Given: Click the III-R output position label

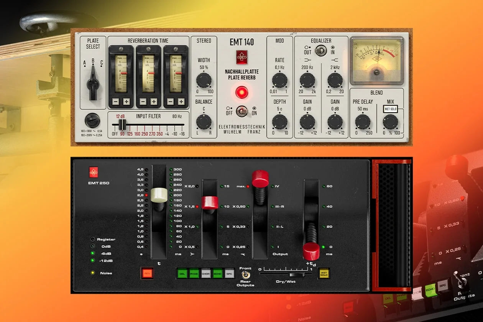Looking at the screenshot, I should 279,207.
